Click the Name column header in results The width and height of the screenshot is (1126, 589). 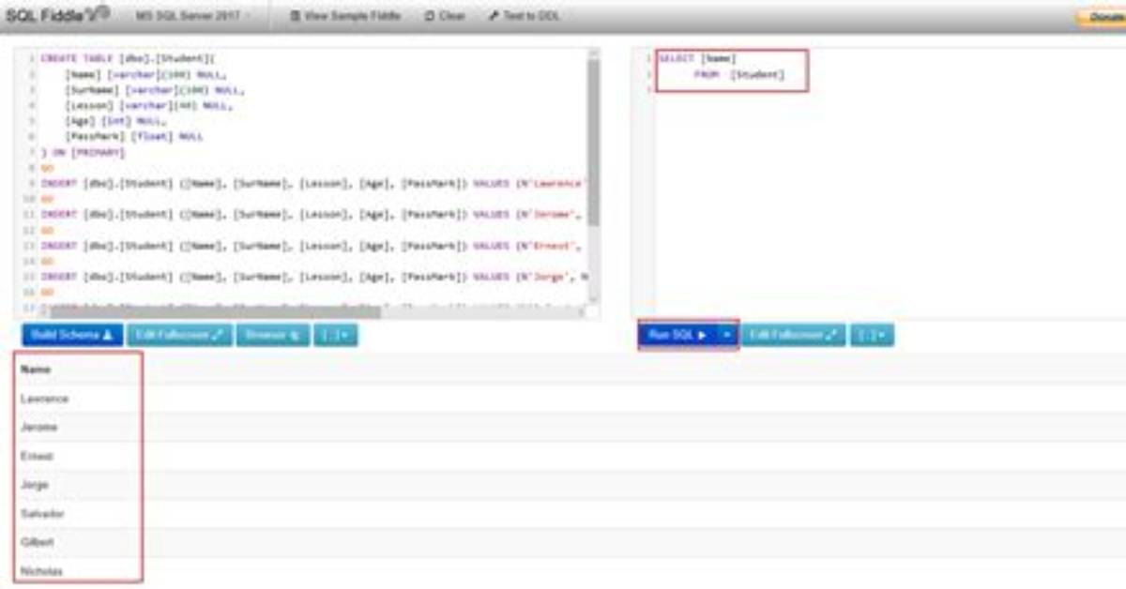pos(36,370)
